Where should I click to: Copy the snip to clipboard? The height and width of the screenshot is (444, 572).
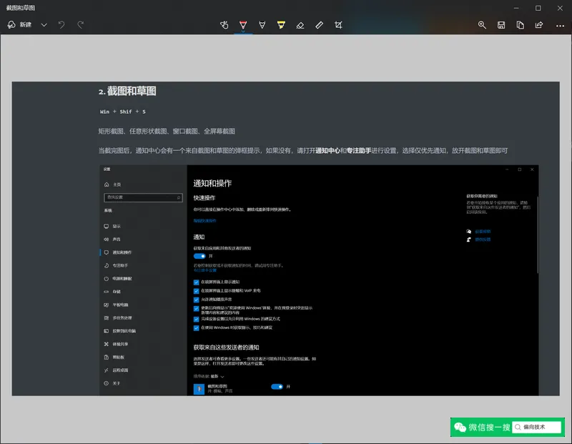point(521,25)
